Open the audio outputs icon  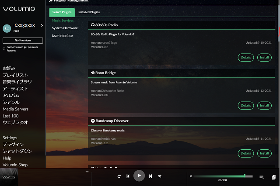[273, 177]
